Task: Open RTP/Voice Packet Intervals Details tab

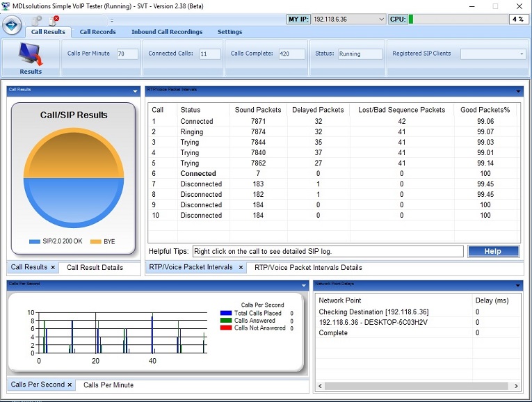Action: tap(308, 267)
